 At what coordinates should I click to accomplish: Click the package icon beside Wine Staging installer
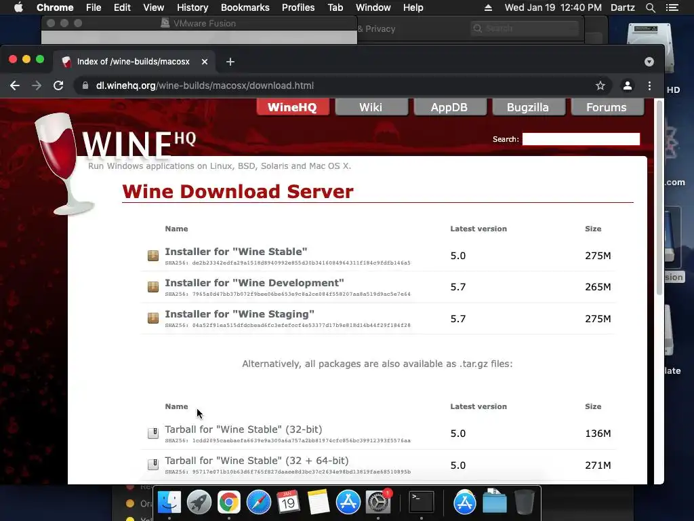[x=153, y=318]
